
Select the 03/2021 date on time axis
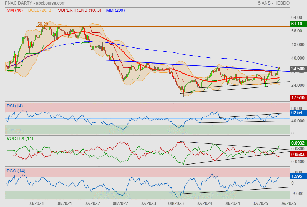coord(36,203)
